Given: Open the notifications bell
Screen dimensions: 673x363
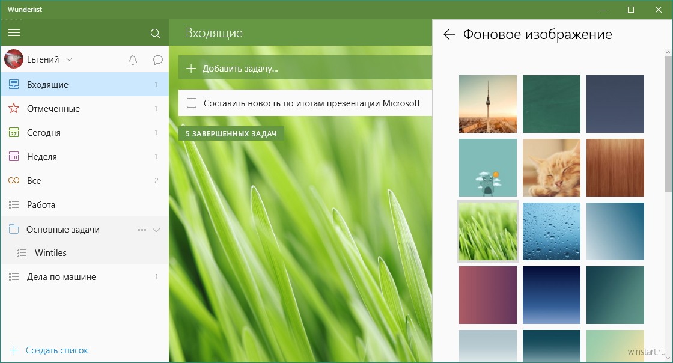Looking at the screenshot, I should tap(133, 60).
